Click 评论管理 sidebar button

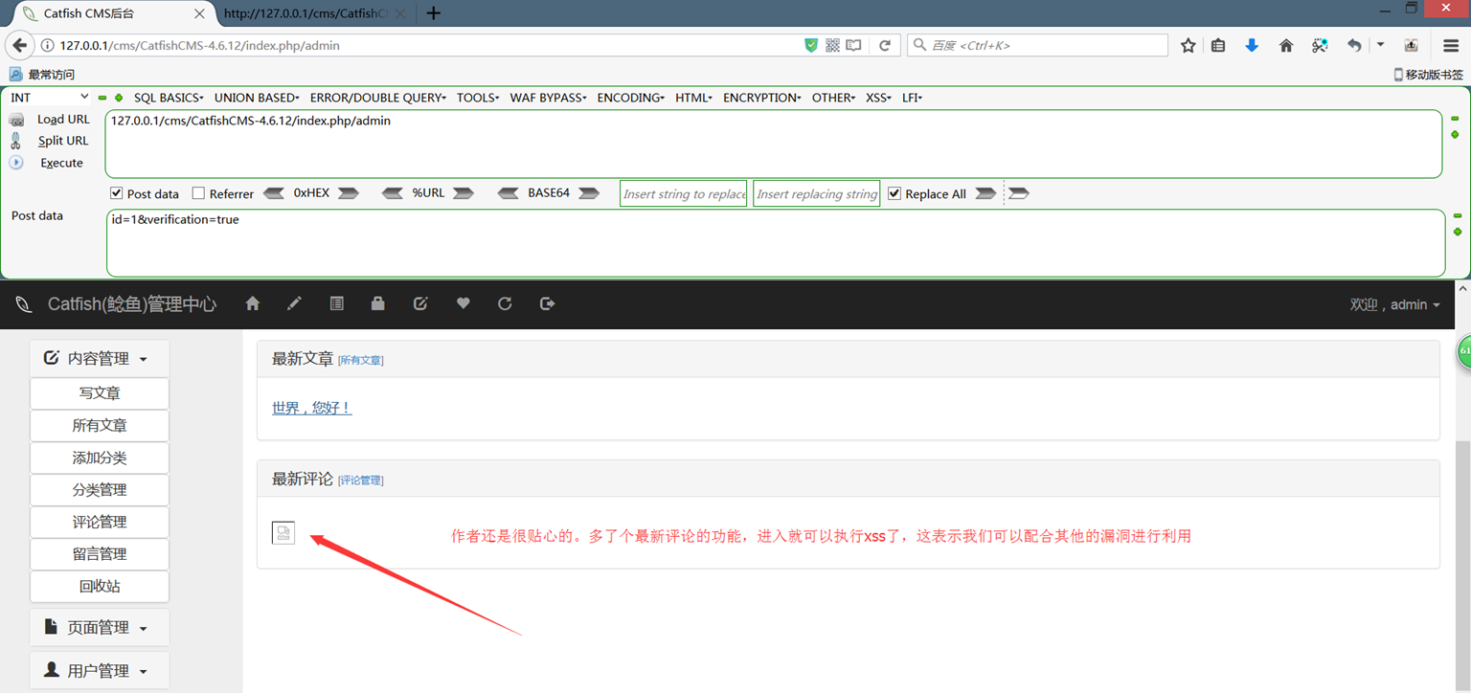tap(100, 522)
